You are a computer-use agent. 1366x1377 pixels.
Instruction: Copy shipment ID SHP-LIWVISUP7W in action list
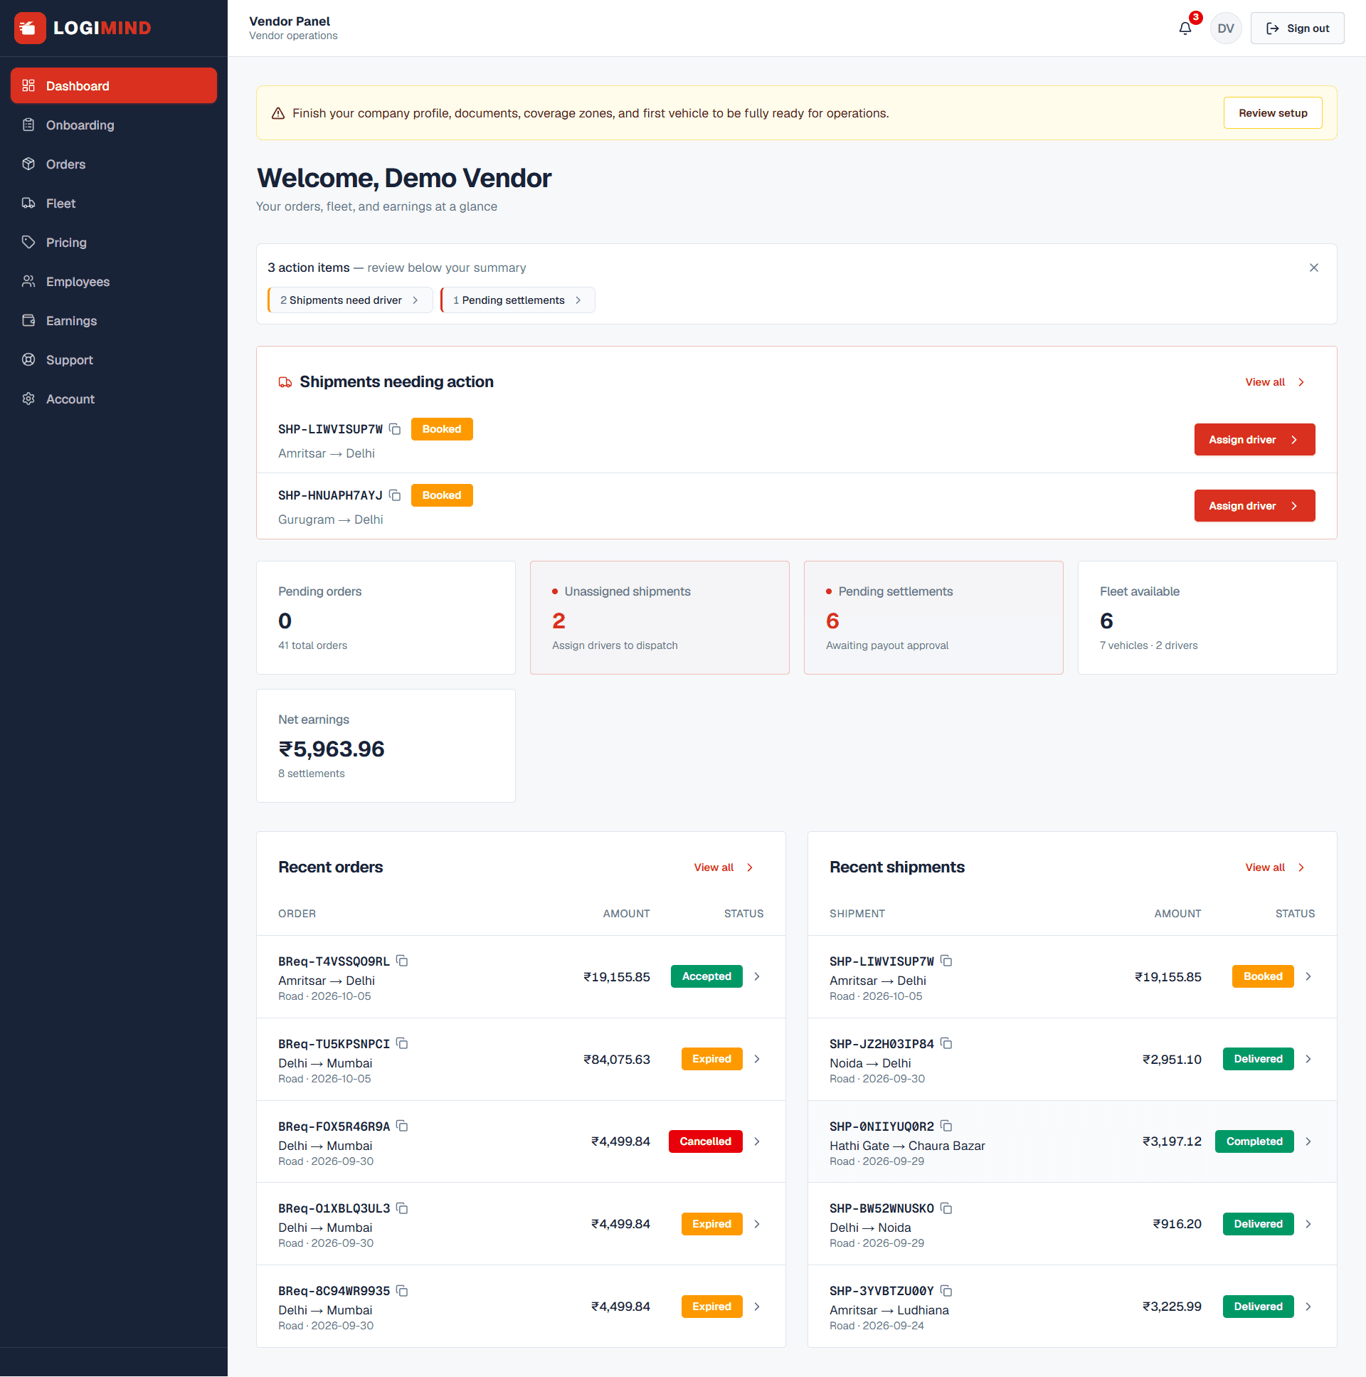click(x=396, y=429)
